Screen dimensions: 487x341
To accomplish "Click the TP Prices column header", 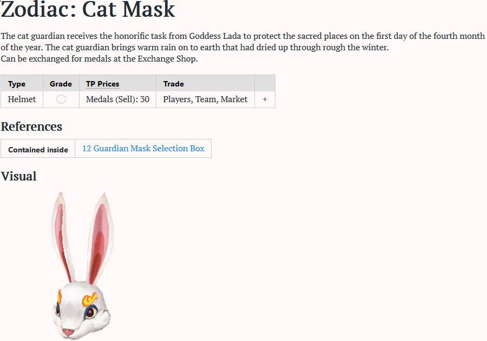I will [x=103, y=84].
